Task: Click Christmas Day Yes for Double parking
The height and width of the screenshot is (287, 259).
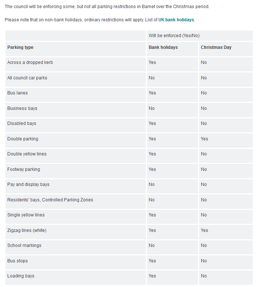Action: (204, 139)
